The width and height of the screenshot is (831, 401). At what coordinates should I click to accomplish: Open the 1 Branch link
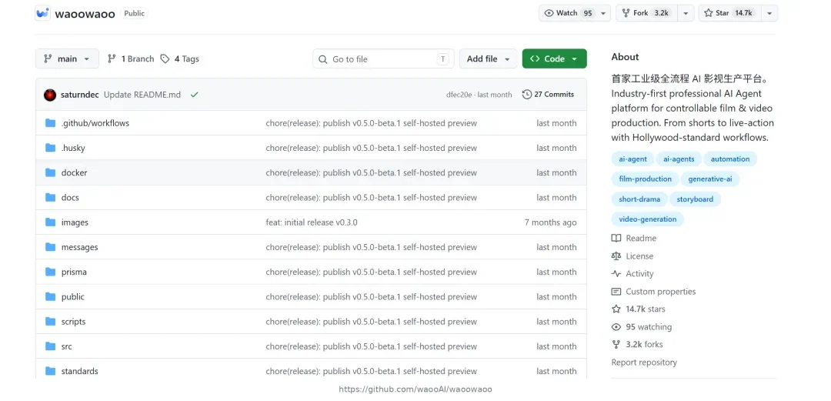[x=130, y=58]
